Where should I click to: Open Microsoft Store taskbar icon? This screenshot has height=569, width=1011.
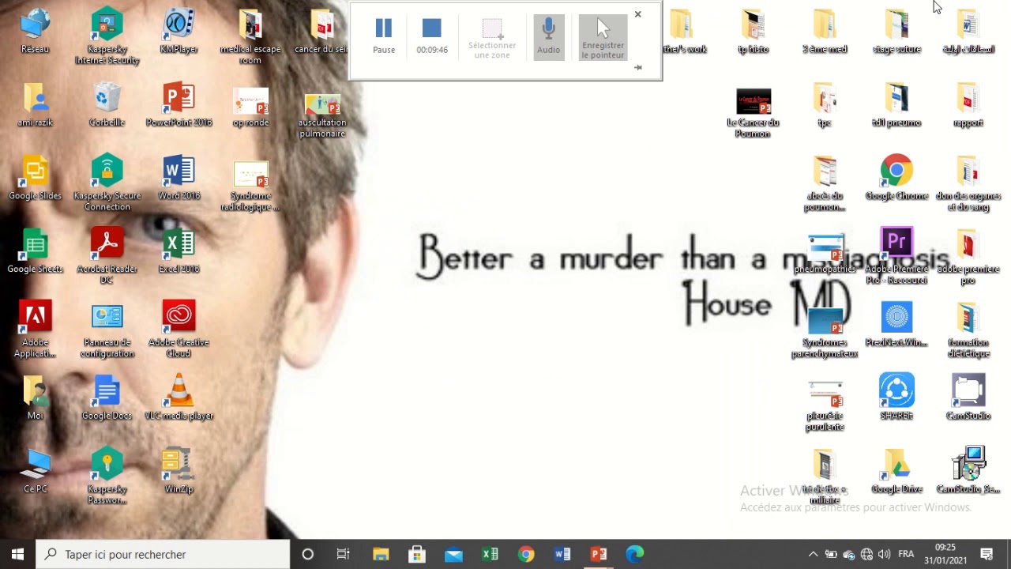point(417,554)
